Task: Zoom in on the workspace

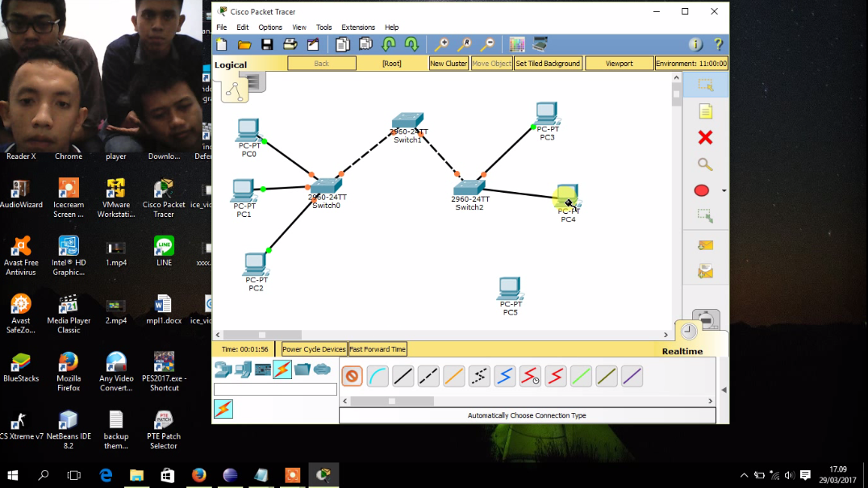Action: (x=441, y=44)
